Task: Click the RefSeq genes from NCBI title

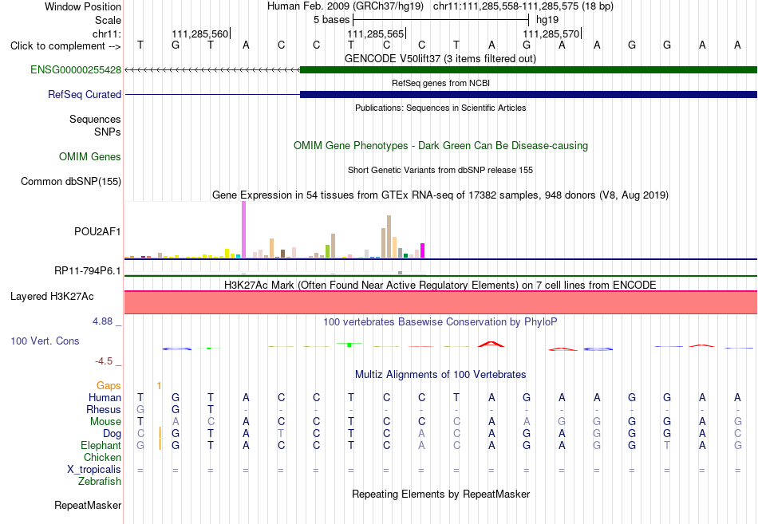Action: coord(440,83)
